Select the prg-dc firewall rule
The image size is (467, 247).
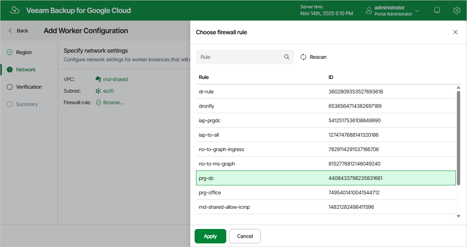[x=326, y=178]
